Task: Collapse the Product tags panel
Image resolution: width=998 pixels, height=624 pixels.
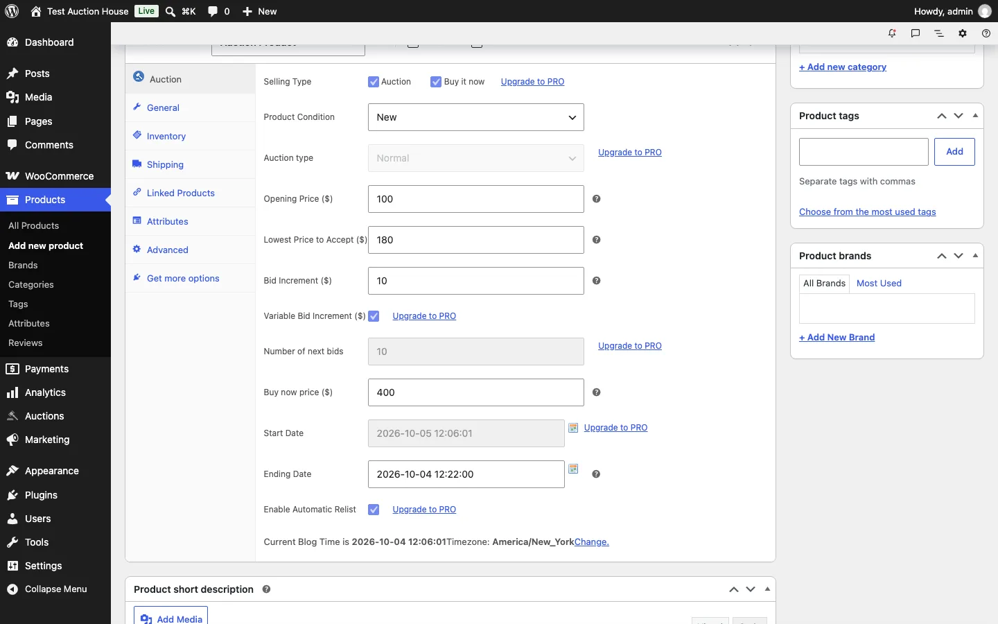Action: click(x=975, y=116)
